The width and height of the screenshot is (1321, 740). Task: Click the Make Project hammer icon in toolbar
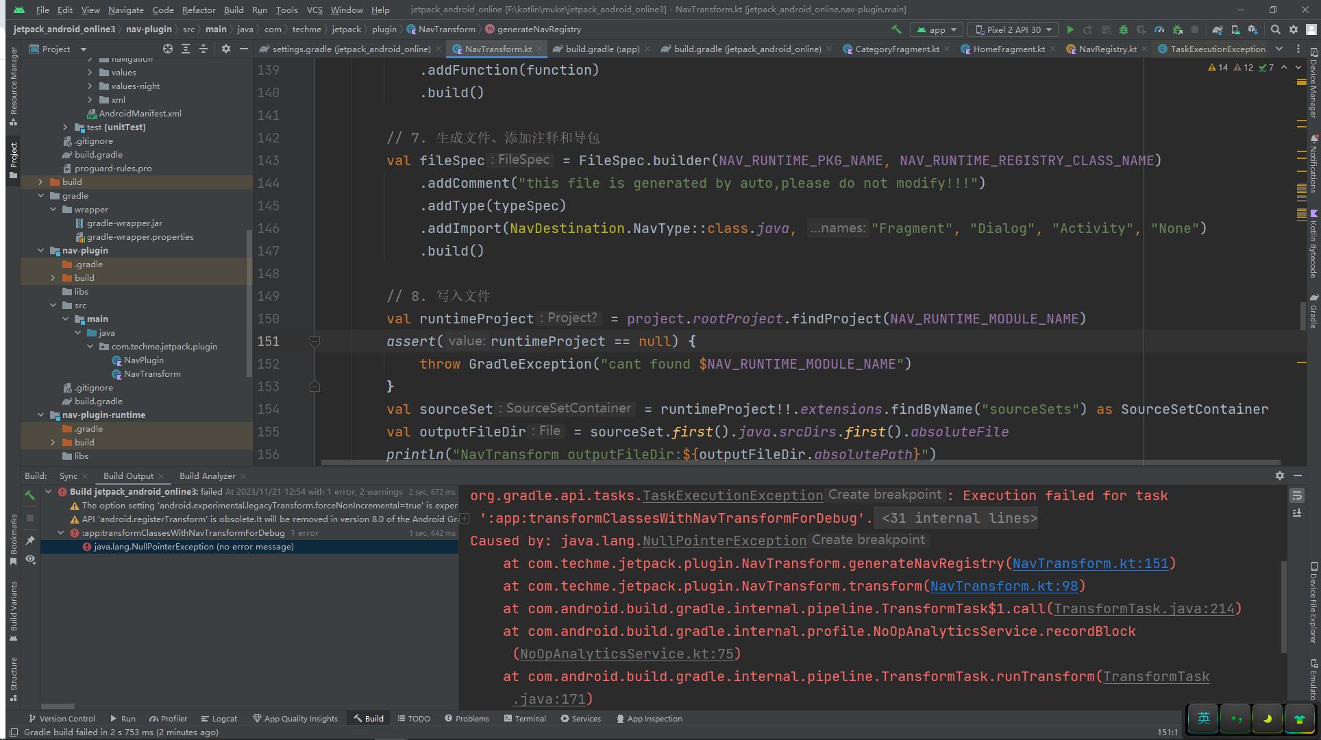point(896,29)
